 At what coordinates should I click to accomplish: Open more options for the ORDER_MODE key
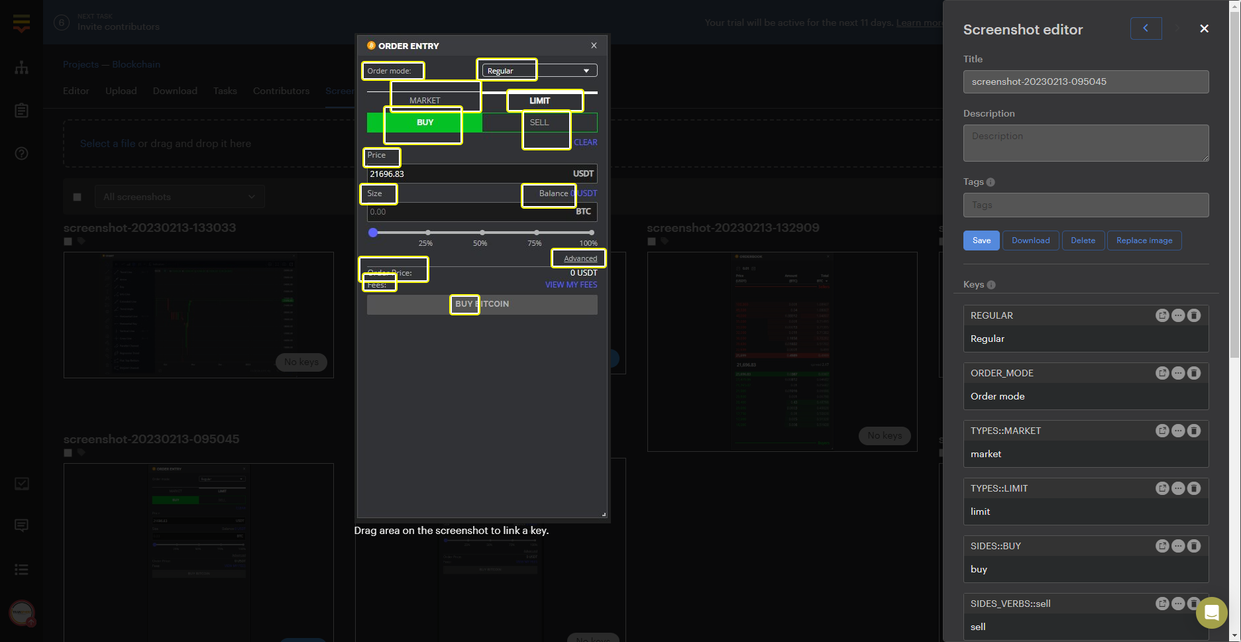coord(1178,373)
